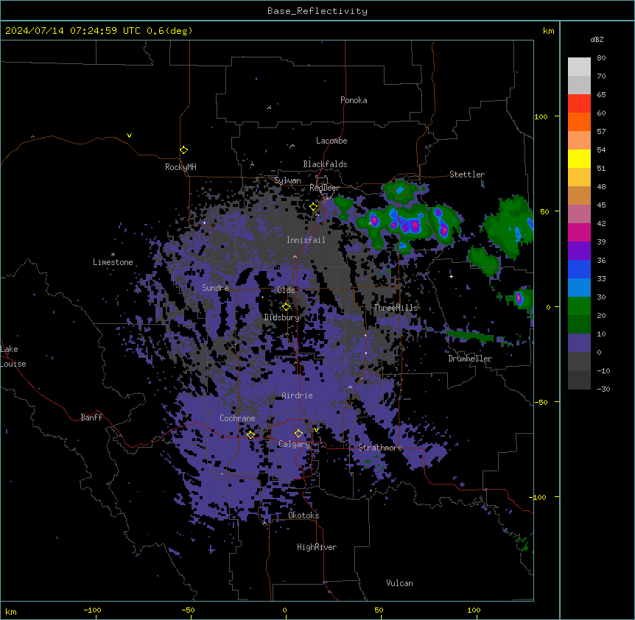Click the magenta 42 dBZ legend swatch
Screen dimensions: 635x620
[x=579, y=232]
